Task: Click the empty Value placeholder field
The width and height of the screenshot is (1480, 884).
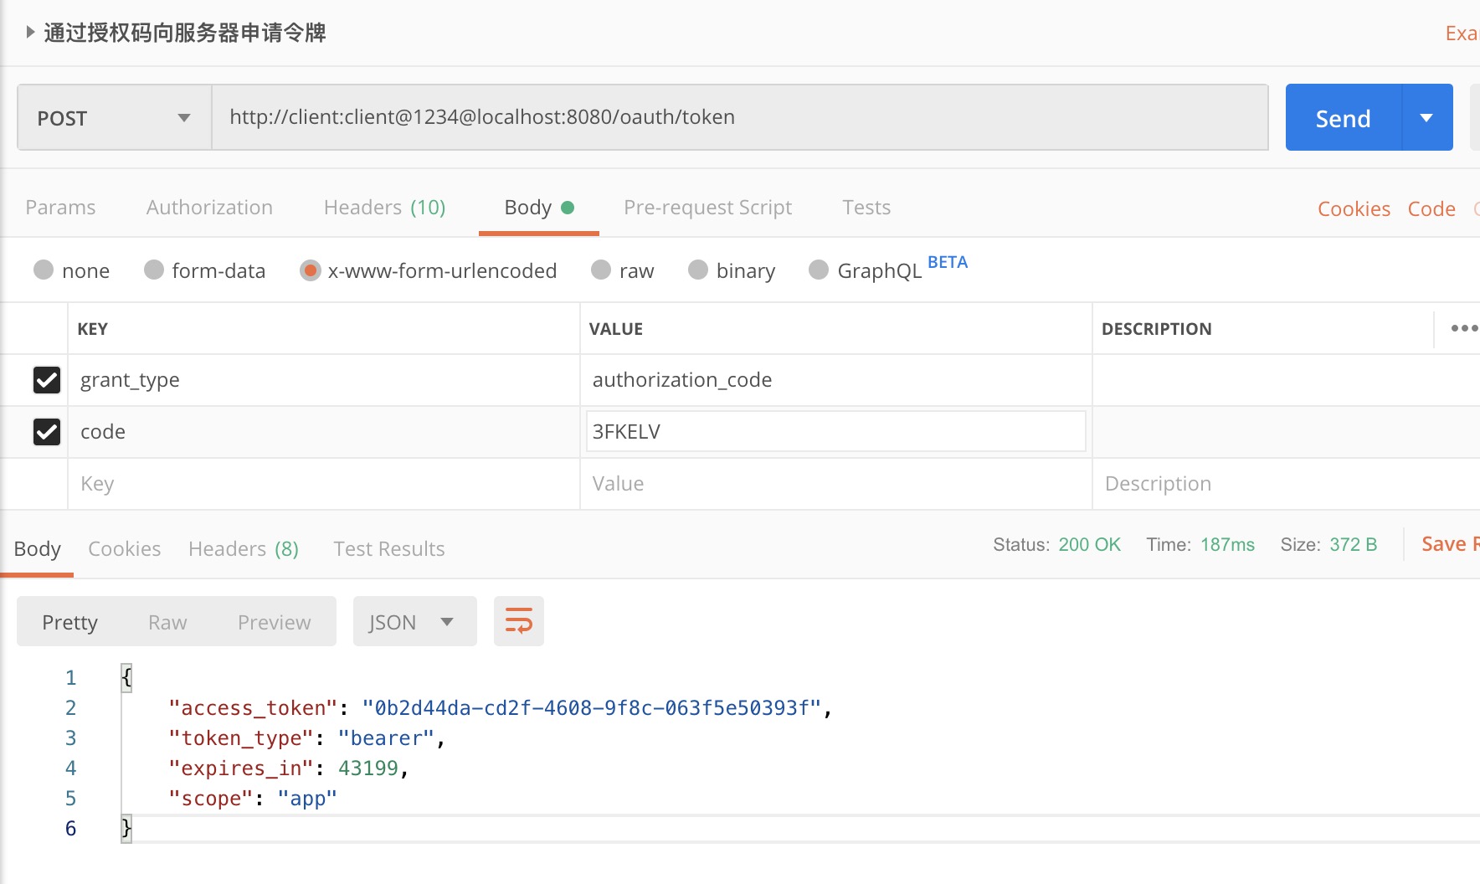Action: [836, 484]
